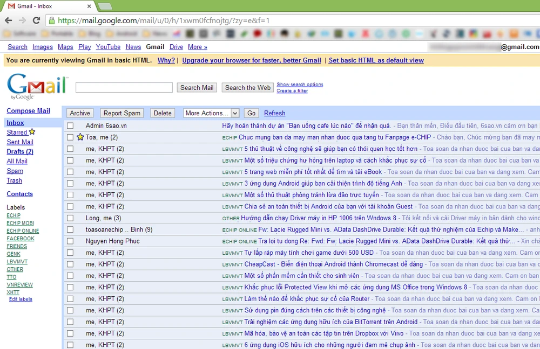
Task: Click the Compose Mail link
Action: (28, 110)
